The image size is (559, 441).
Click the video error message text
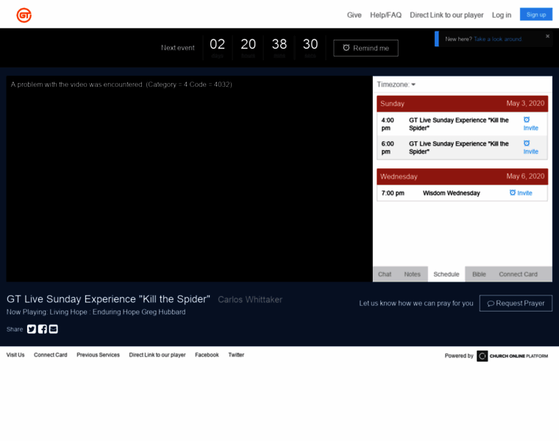tap(121, 85)
